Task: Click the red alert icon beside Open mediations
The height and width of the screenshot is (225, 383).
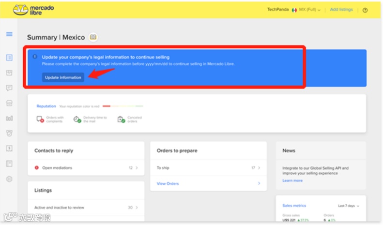Action: point(37,167)
